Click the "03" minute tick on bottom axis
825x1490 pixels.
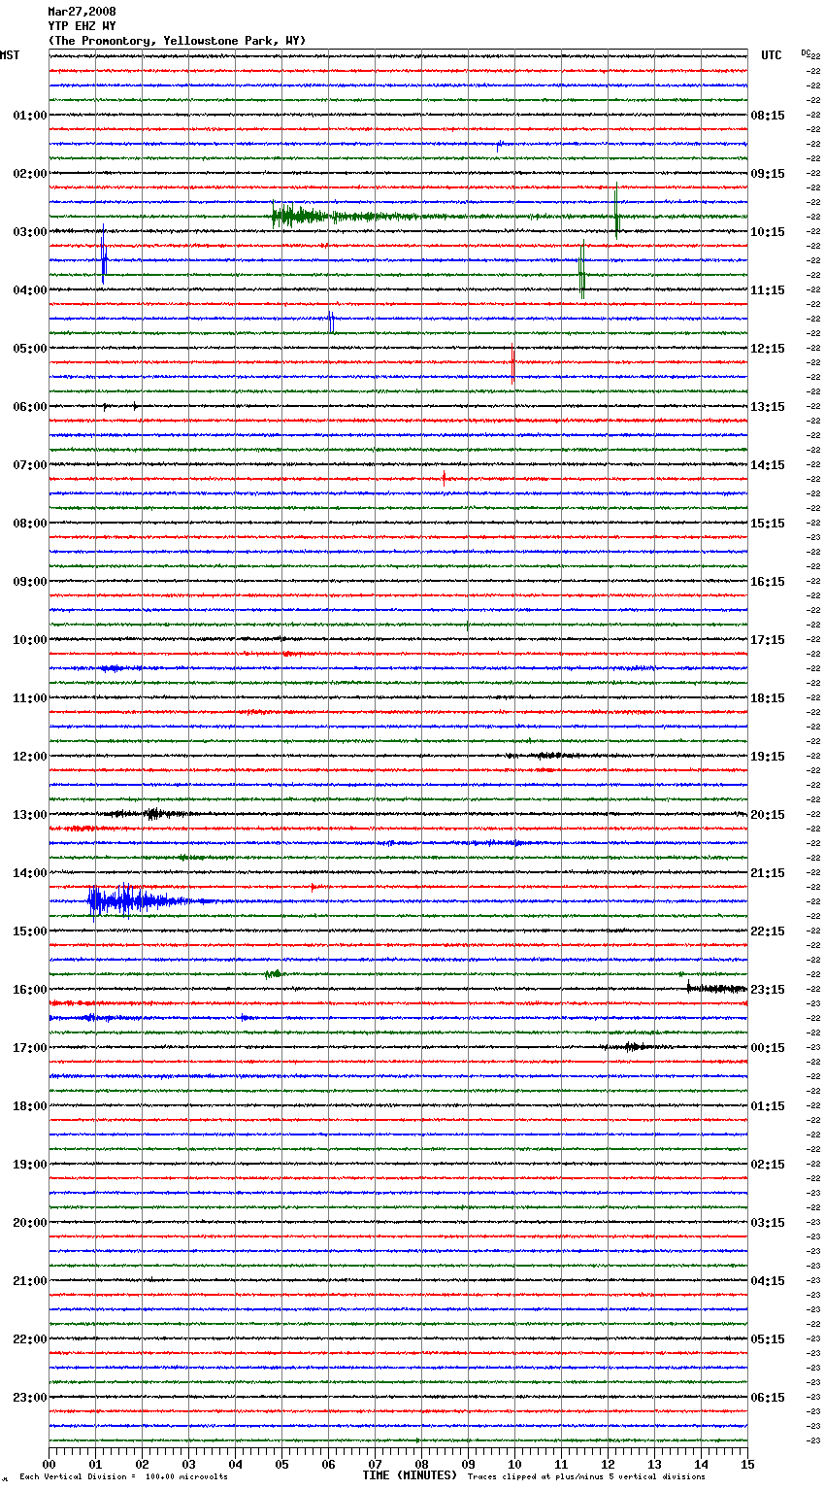coord(188,1464)
